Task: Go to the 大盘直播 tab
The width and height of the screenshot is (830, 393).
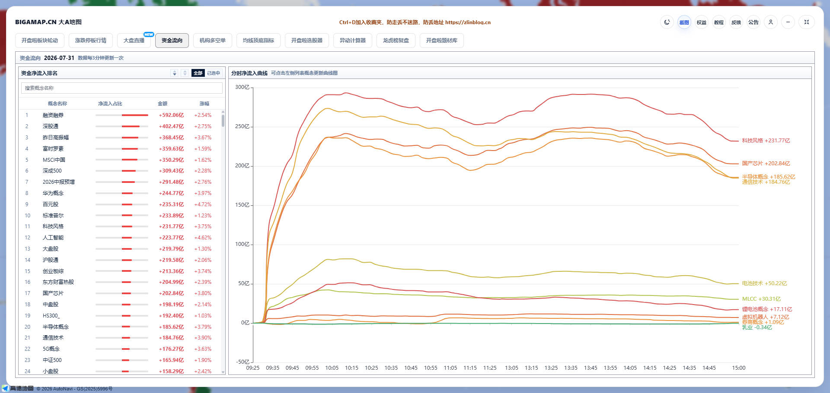Action: coord(134,41)
